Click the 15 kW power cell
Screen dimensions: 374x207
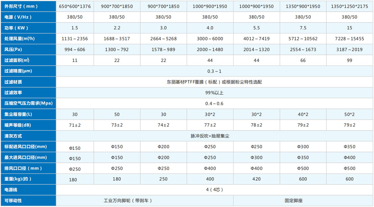(x=350, y=28)
